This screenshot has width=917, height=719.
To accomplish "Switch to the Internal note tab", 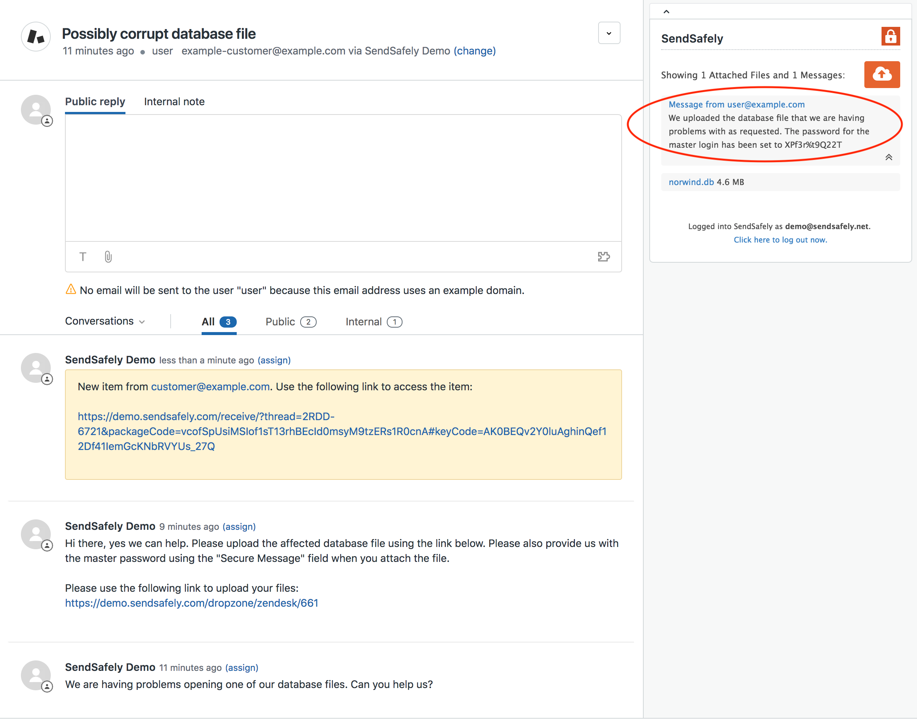I will (x=174, y=101).
